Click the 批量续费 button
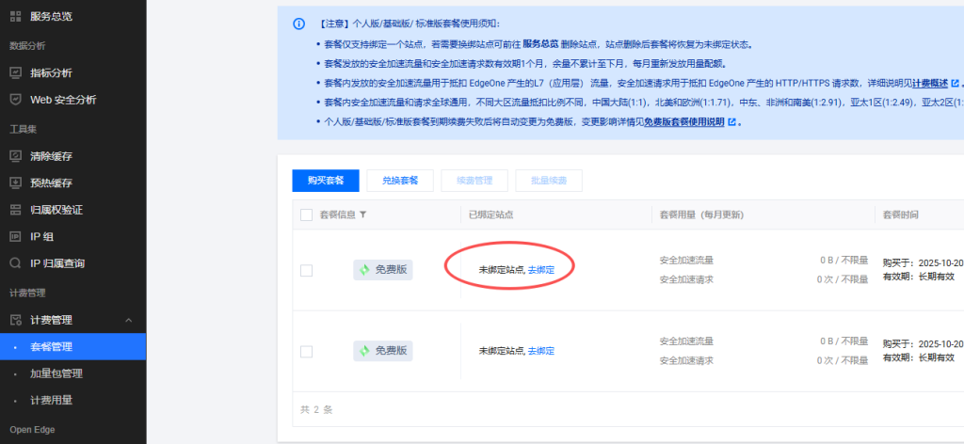This screenshot has height=444, width=964. 549,181
